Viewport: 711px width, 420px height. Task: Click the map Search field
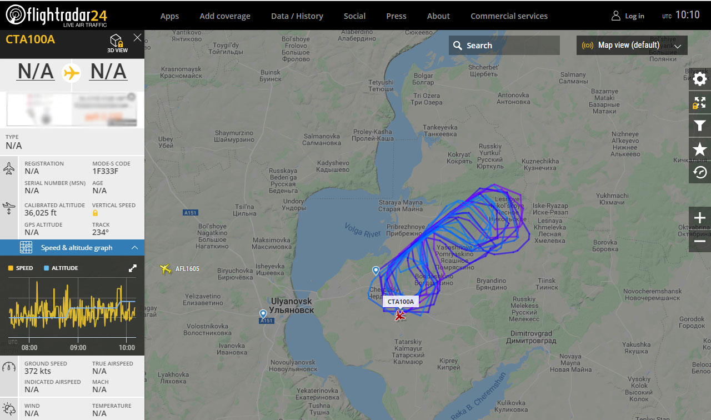[504, 46]
